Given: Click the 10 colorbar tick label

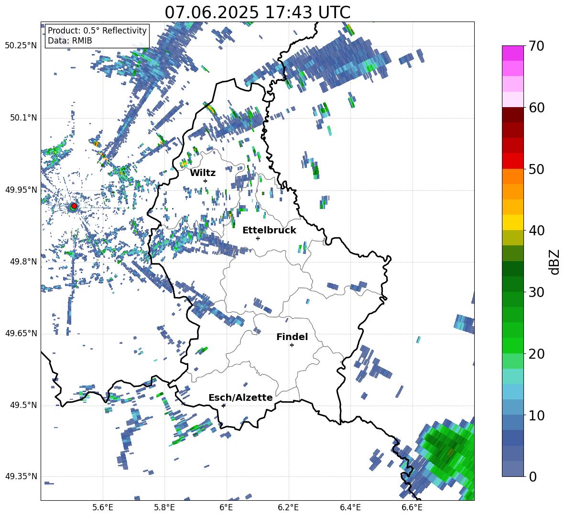Looking at the screenshot, I should 536,415.
